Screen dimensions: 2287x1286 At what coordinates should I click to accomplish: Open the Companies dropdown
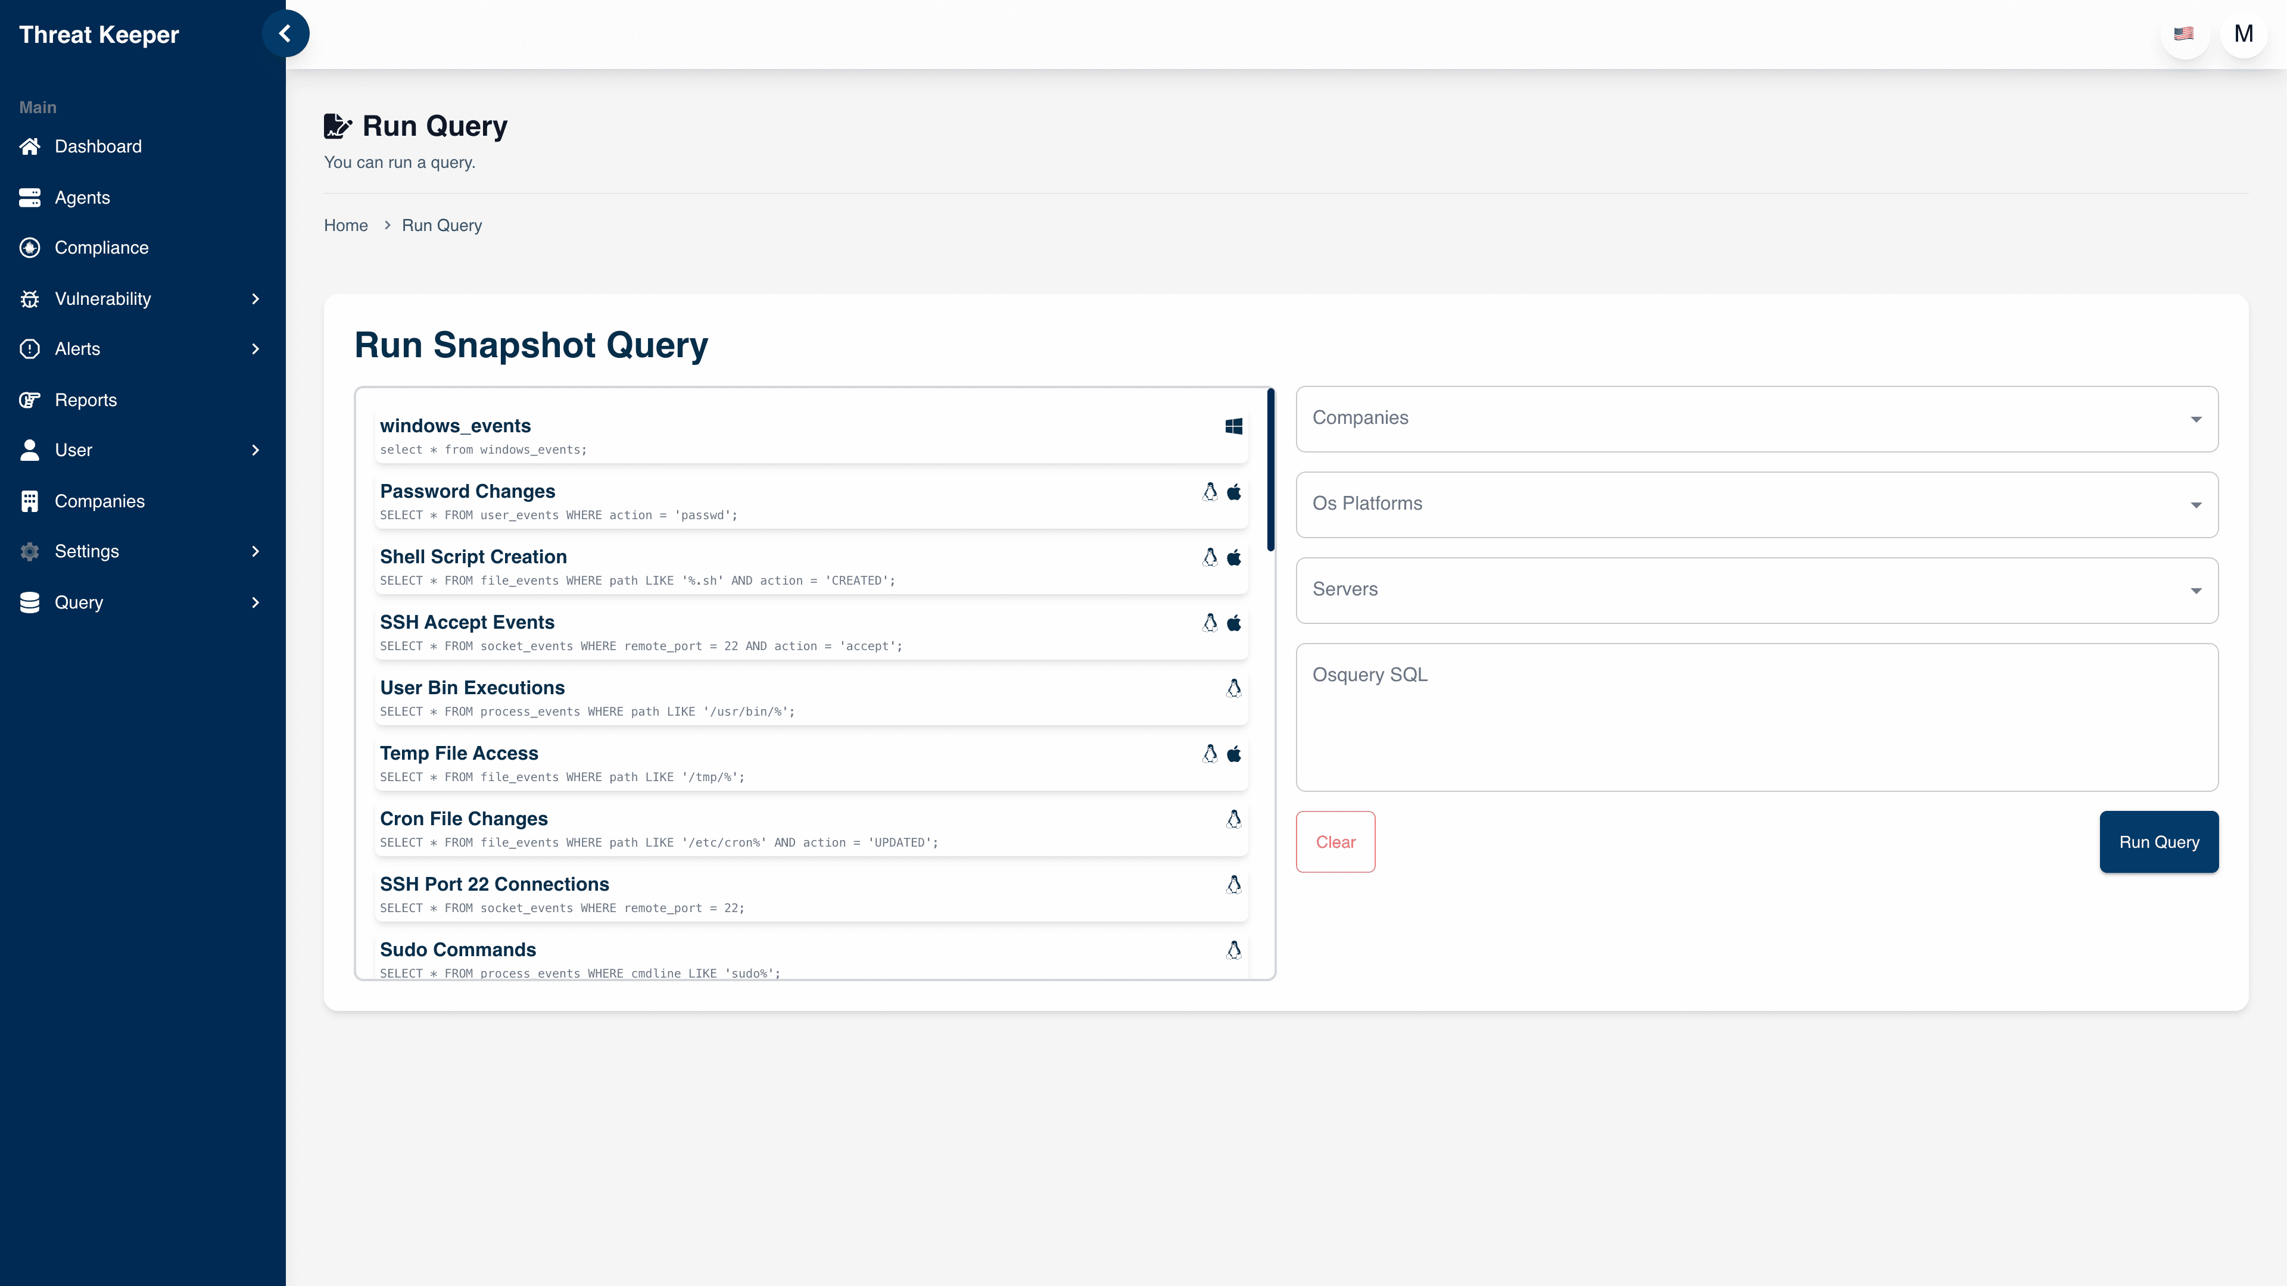tap(1756, 418)
